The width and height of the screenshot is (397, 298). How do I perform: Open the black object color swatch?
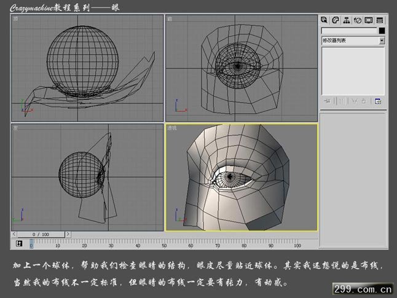(x=382, y=31)
